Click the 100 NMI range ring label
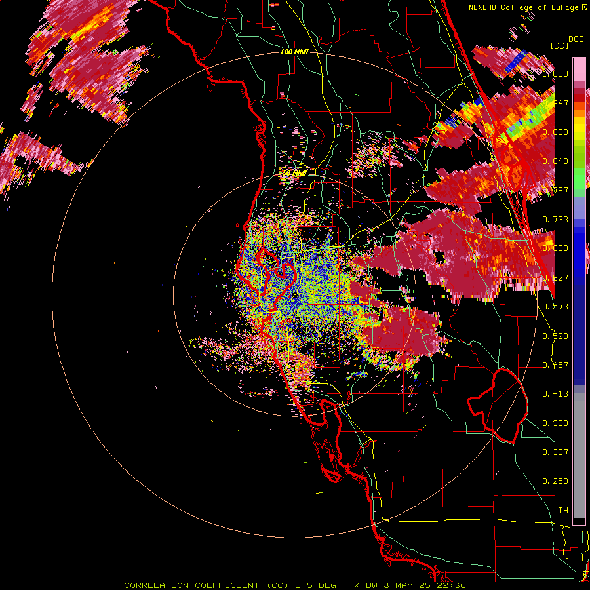 click(x=294, y=52)
